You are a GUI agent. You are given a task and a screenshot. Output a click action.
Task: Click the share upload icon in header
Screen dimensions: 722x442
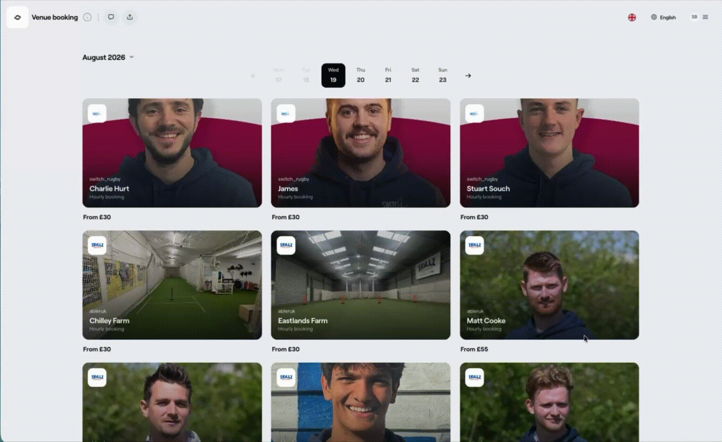130,17
